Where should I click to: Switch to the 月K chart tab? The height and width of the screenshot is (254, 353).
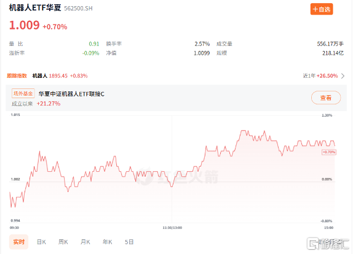(85, 242)
